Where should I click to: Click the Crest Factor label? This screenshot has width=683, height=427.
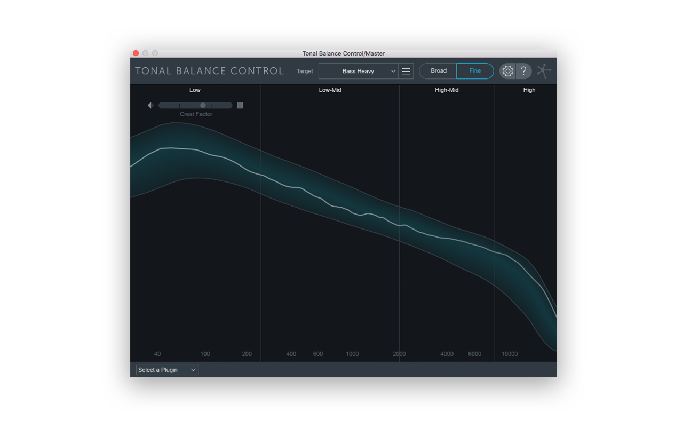pos(196,114)
